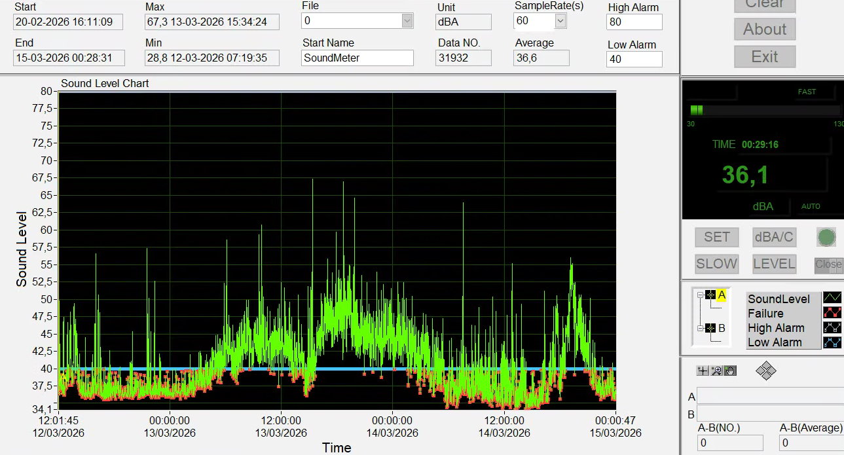This screenshot has width=844, height=455.
Task: Open the File dropdown list
Action: [x=407, y=21]
